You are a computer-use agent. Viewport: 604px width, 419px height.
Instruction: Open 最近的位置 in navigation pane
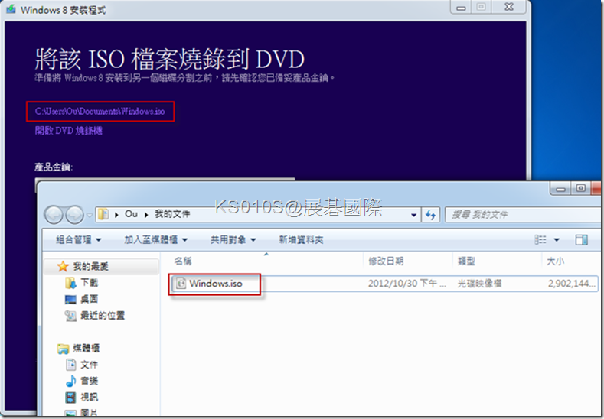click(x=103, y=316)
